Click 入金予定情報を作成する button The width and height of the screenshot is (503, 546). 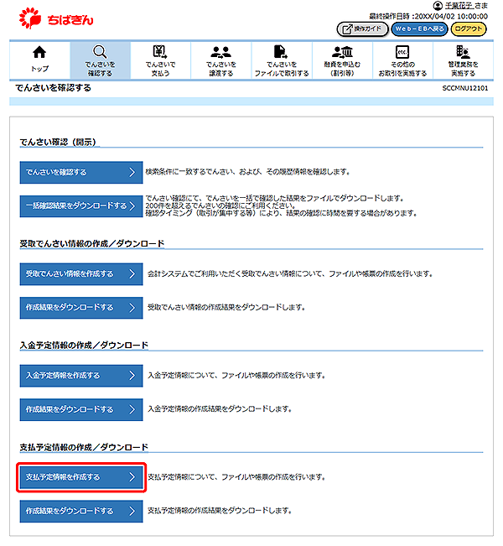coord(81,376)
